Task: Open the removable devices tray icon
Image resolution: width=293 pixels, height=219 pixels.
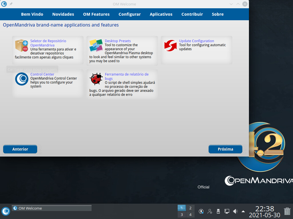Action: (x=218, y=211)
